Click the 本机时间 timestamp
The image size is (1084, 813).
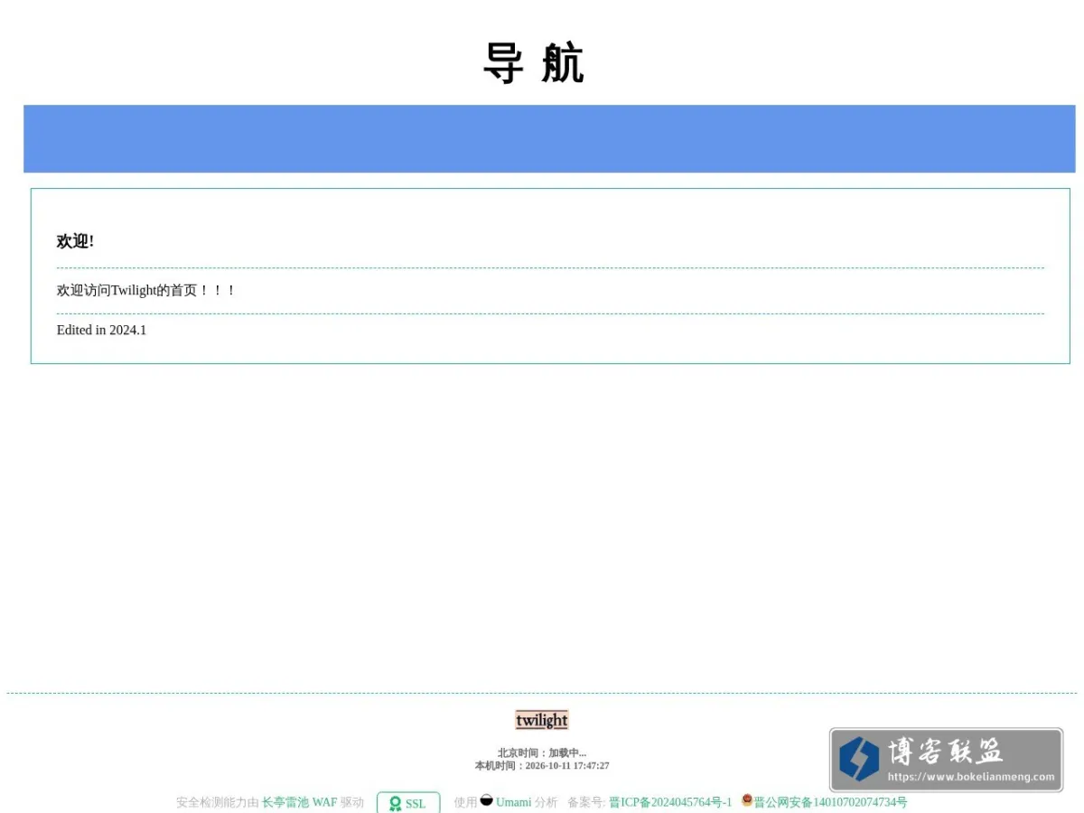click(x=542, y=765)
